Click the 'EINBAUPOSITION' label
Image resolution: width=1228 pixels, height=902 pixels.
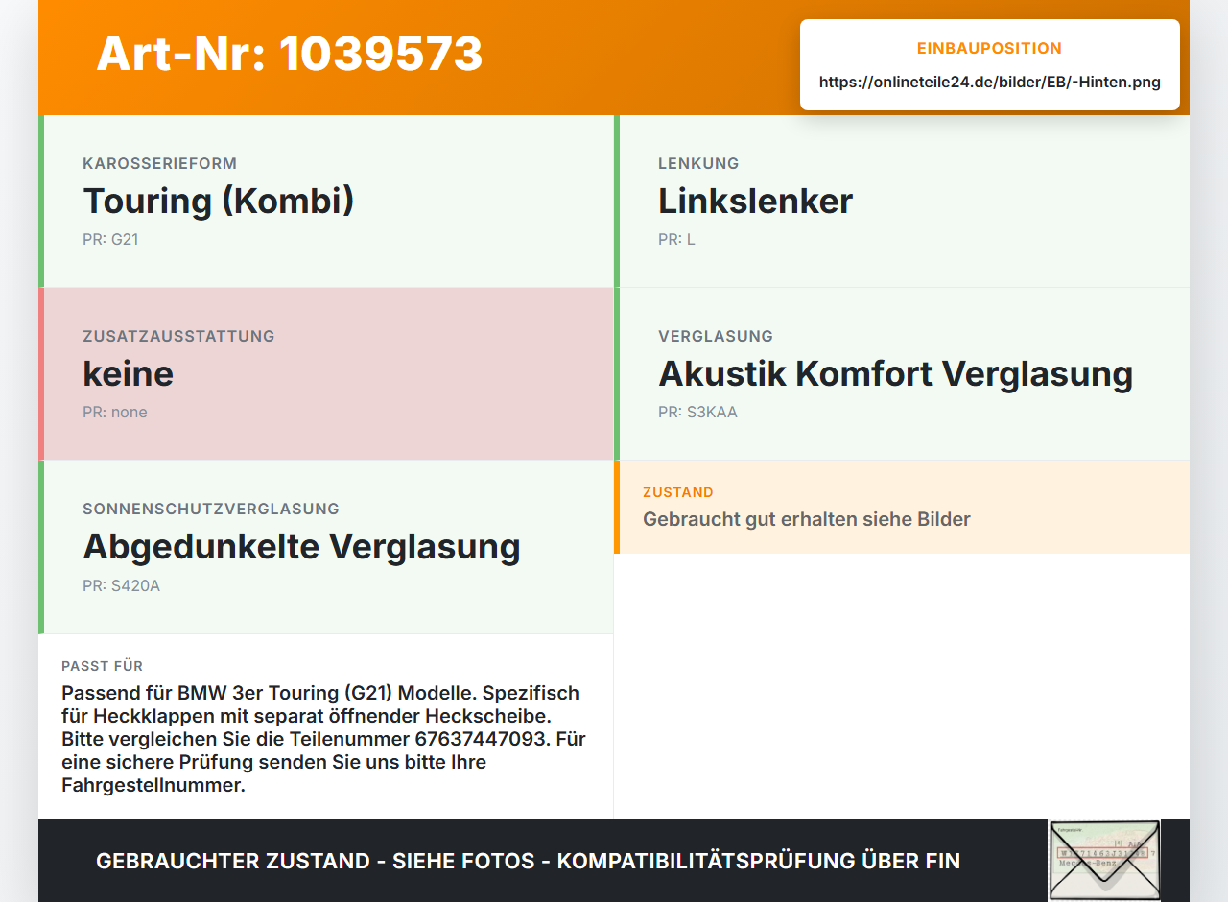[990, 49]
